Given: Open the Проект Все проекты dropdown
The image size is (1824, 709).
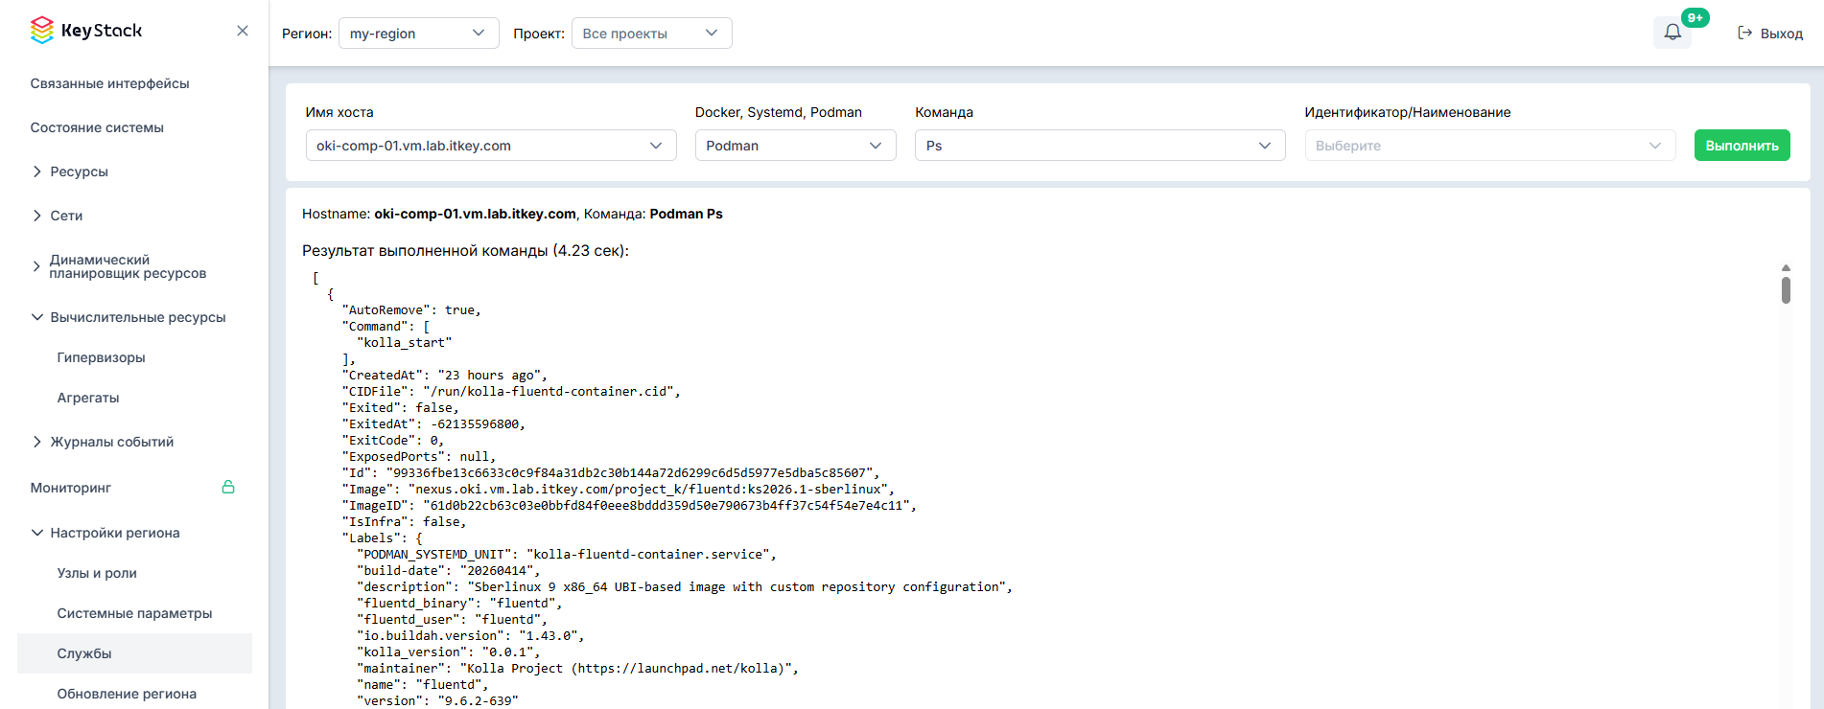Looking at the screenshot, I should coord(651,34).
